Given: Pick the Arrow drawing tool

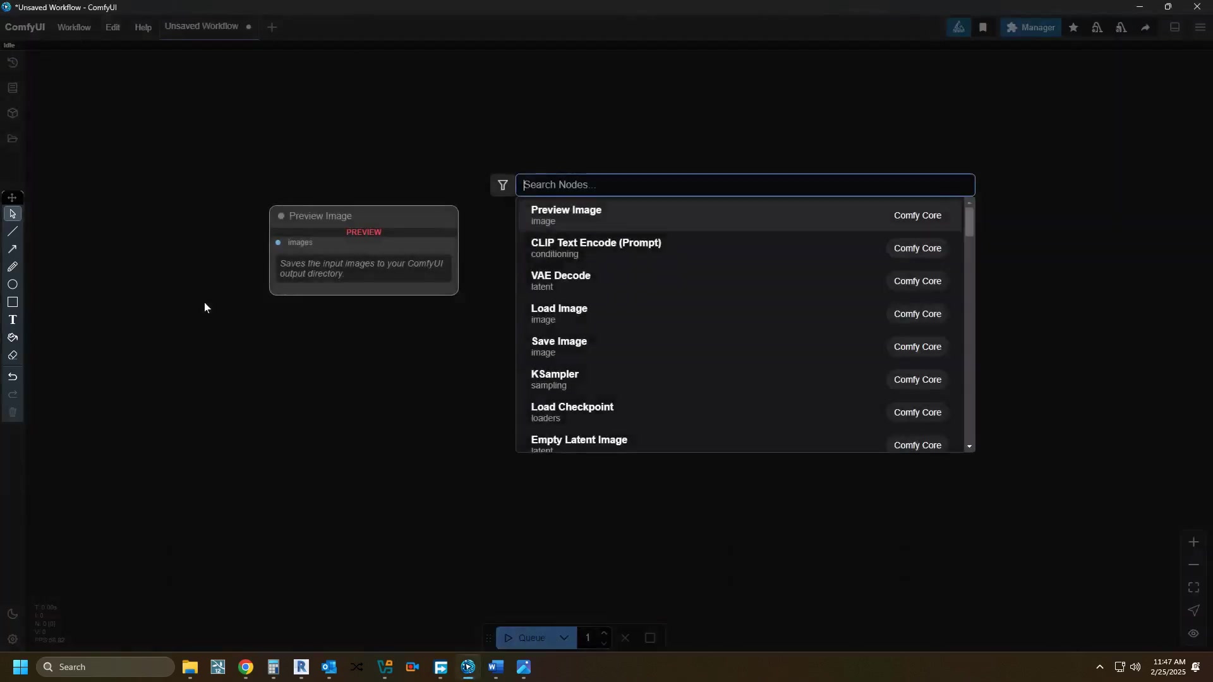Looking at the screenshot, I should [x=13, y=249].
